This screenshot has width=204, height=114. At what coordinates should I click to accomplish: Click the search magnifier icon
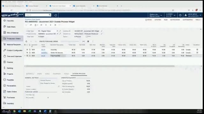point(50,15)
